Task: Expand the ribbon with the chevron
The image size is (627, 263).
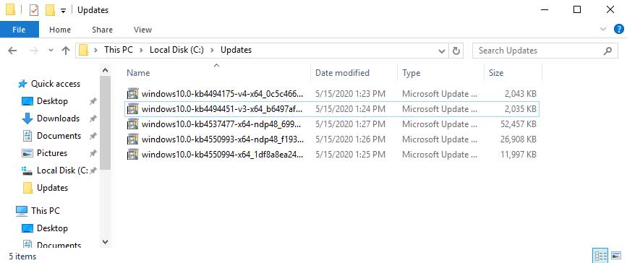Action: (603, 29)
